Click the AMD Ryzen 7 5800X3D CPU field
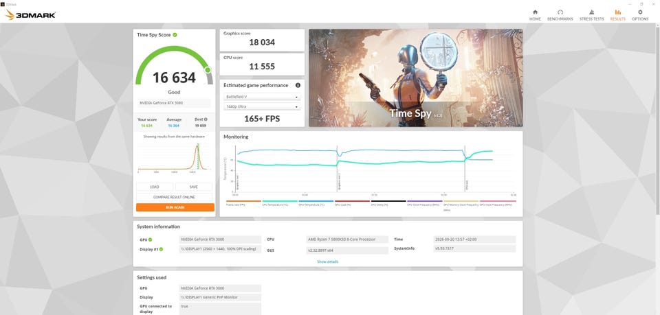660x315 pixels. (x=347, y=240)
